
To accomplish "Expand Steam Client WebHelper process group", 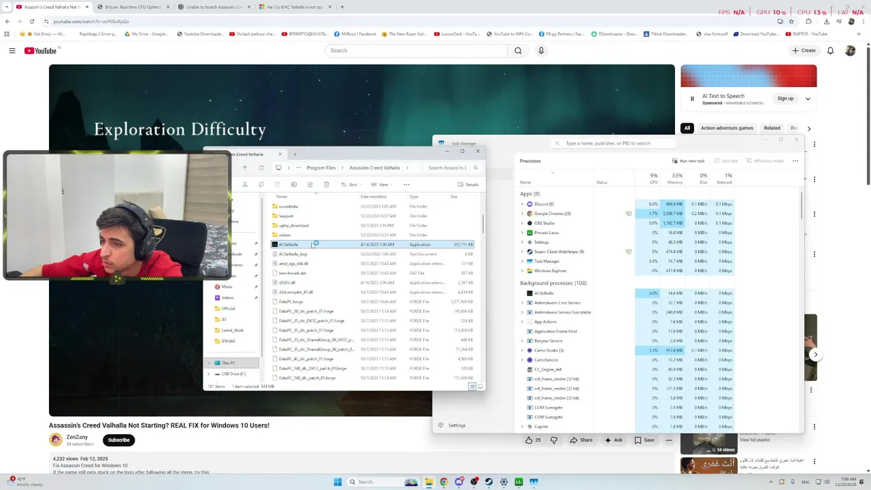I will [x=522, y=252].
